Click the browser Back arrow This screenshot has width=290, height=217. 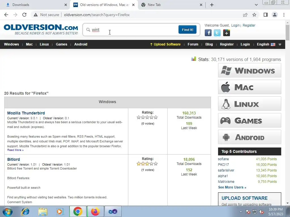[6, 15]
